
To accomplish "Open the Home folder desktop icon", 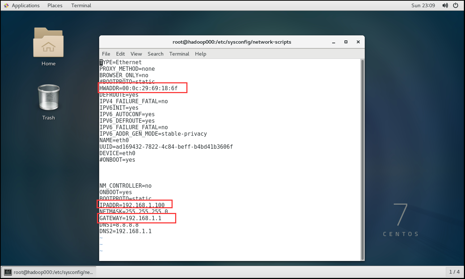I will [48, 47].
